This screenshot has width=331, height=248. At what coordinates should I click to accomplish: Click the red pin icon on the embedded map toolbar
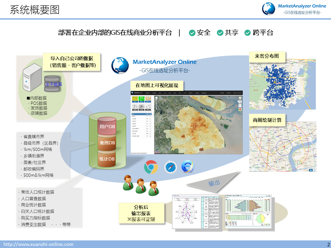(240, 109)
